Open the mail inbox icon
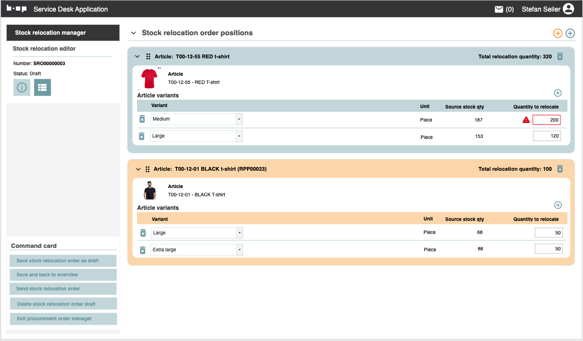583x341 pixels. (499, 9)
